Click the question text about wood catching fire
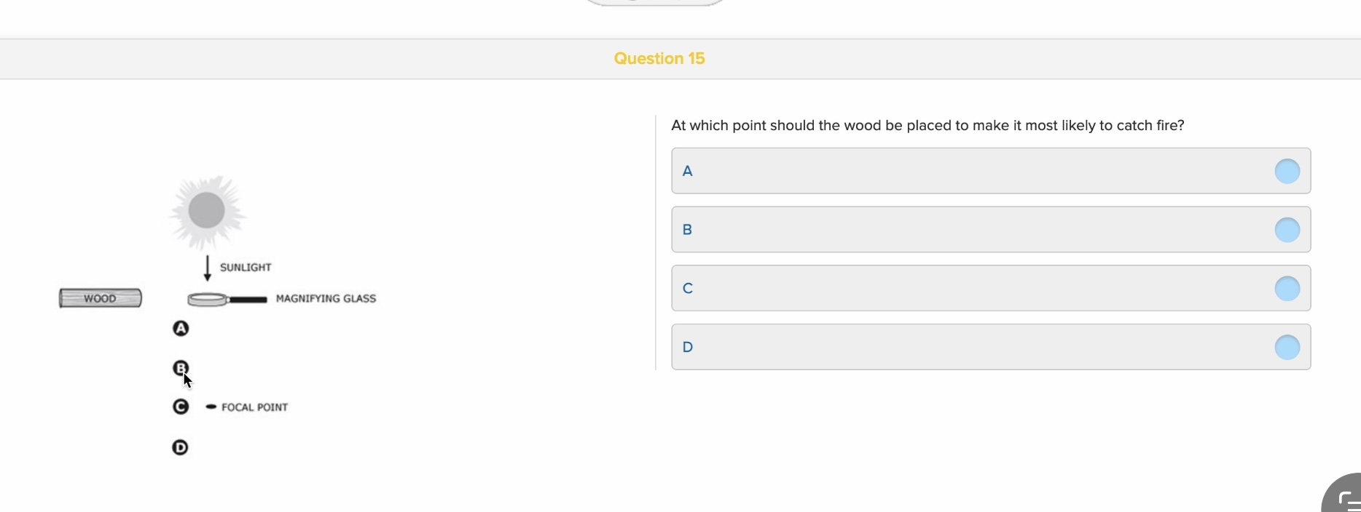1361x512 pixels. (927, 125)
